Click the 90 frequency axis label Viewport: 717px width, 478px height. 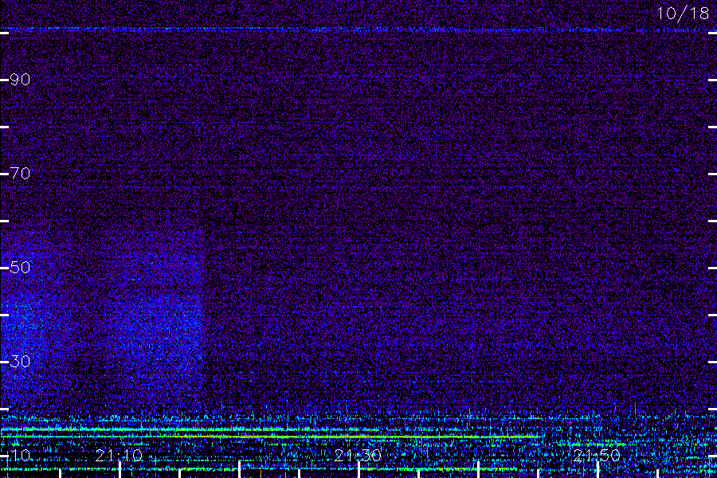[x=20, y=80]
